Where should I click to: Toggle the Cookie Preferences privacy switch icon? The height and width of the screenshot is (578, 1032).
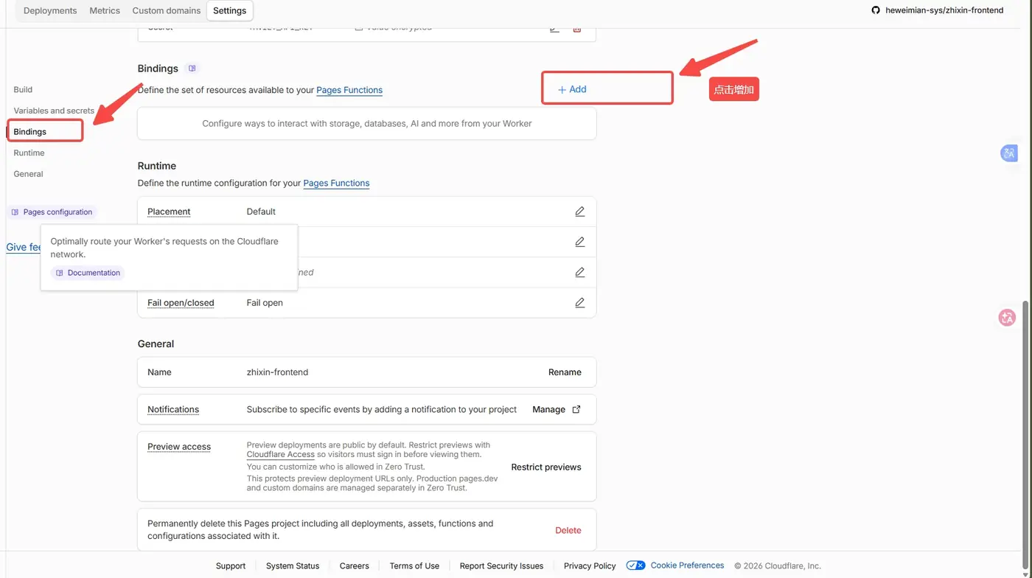[x=635, y=565]
